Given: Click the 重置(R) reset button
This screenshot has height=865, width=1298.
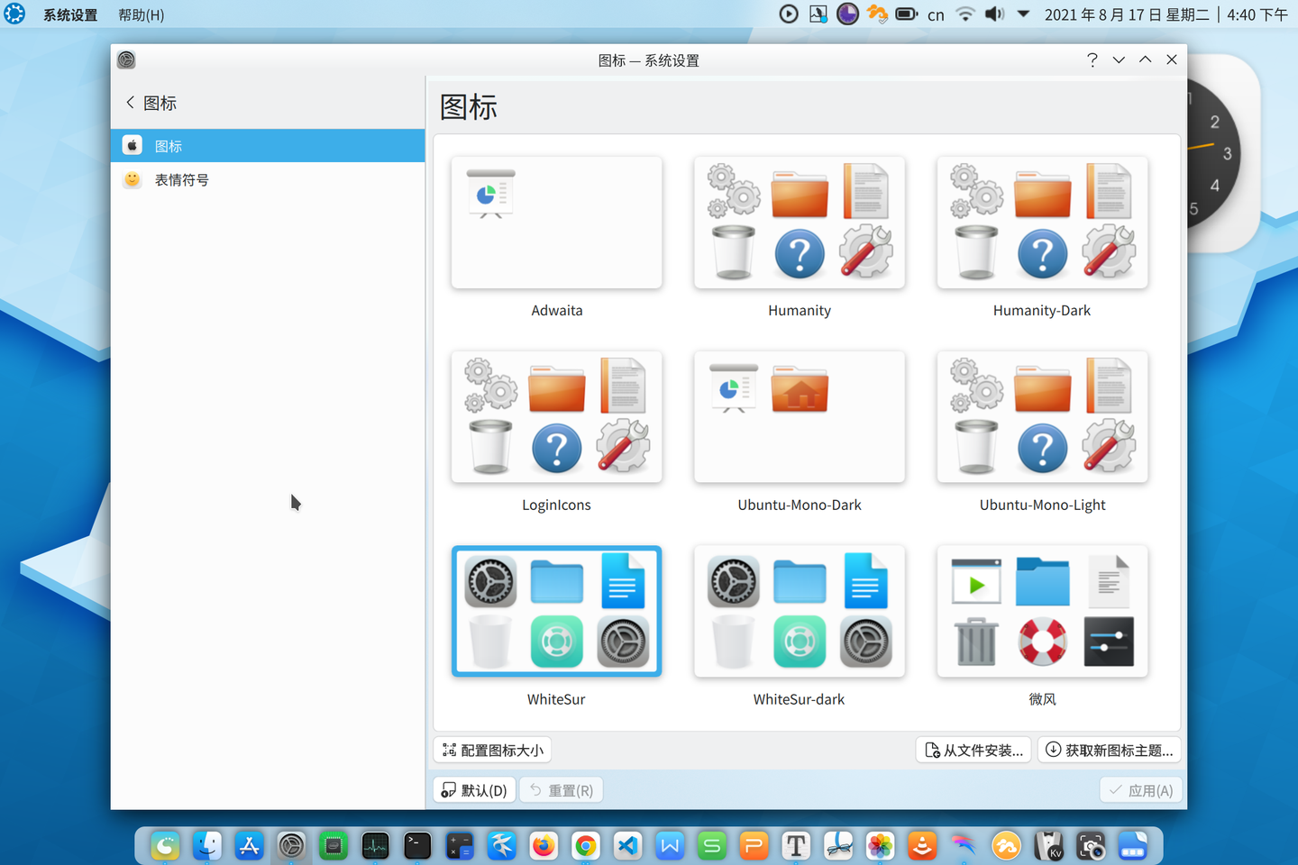Looking at the screenshot, I should point(562,790).
